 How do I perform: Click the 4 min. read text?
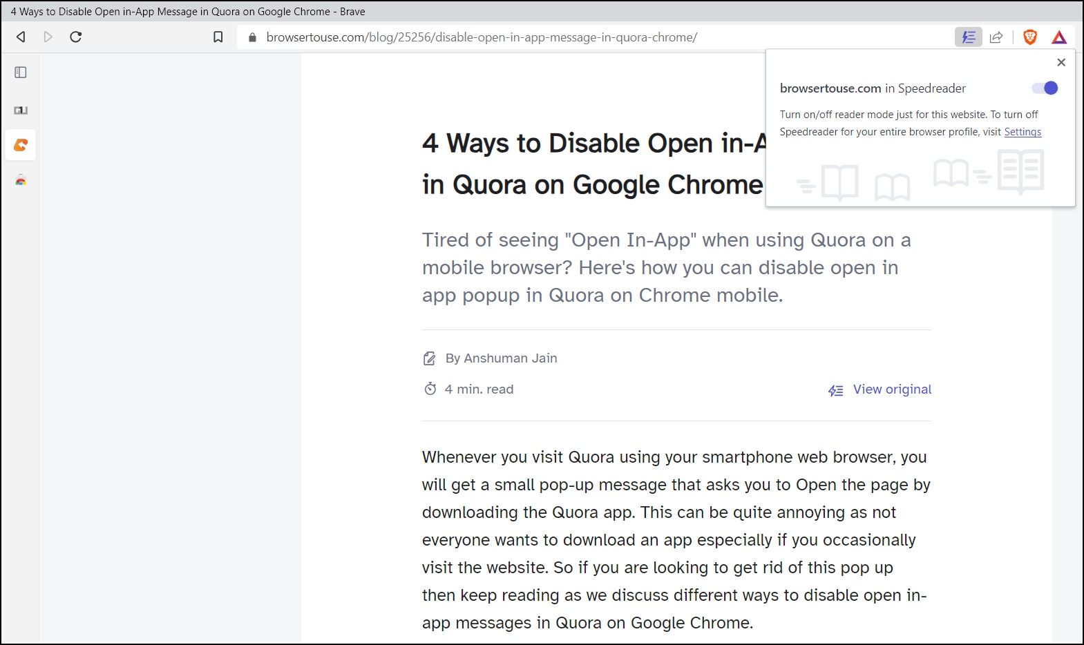tap(479, 389)
